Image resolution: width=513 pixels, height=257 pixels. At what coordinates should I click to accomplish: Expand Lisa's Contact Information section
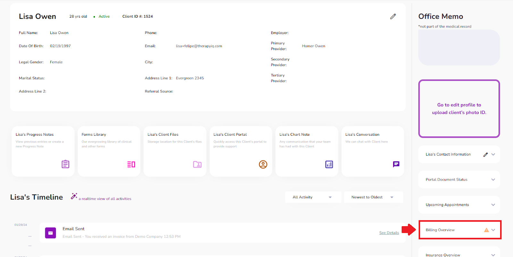click(493, 155)
